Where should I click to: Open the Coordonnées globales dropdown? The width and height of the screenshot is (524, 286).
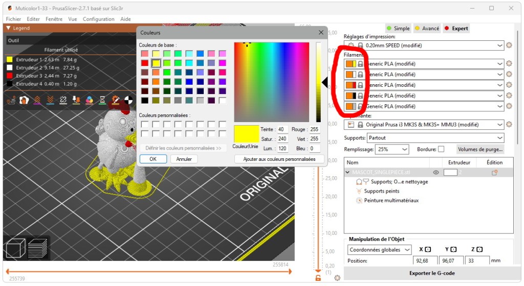point(380,250)
